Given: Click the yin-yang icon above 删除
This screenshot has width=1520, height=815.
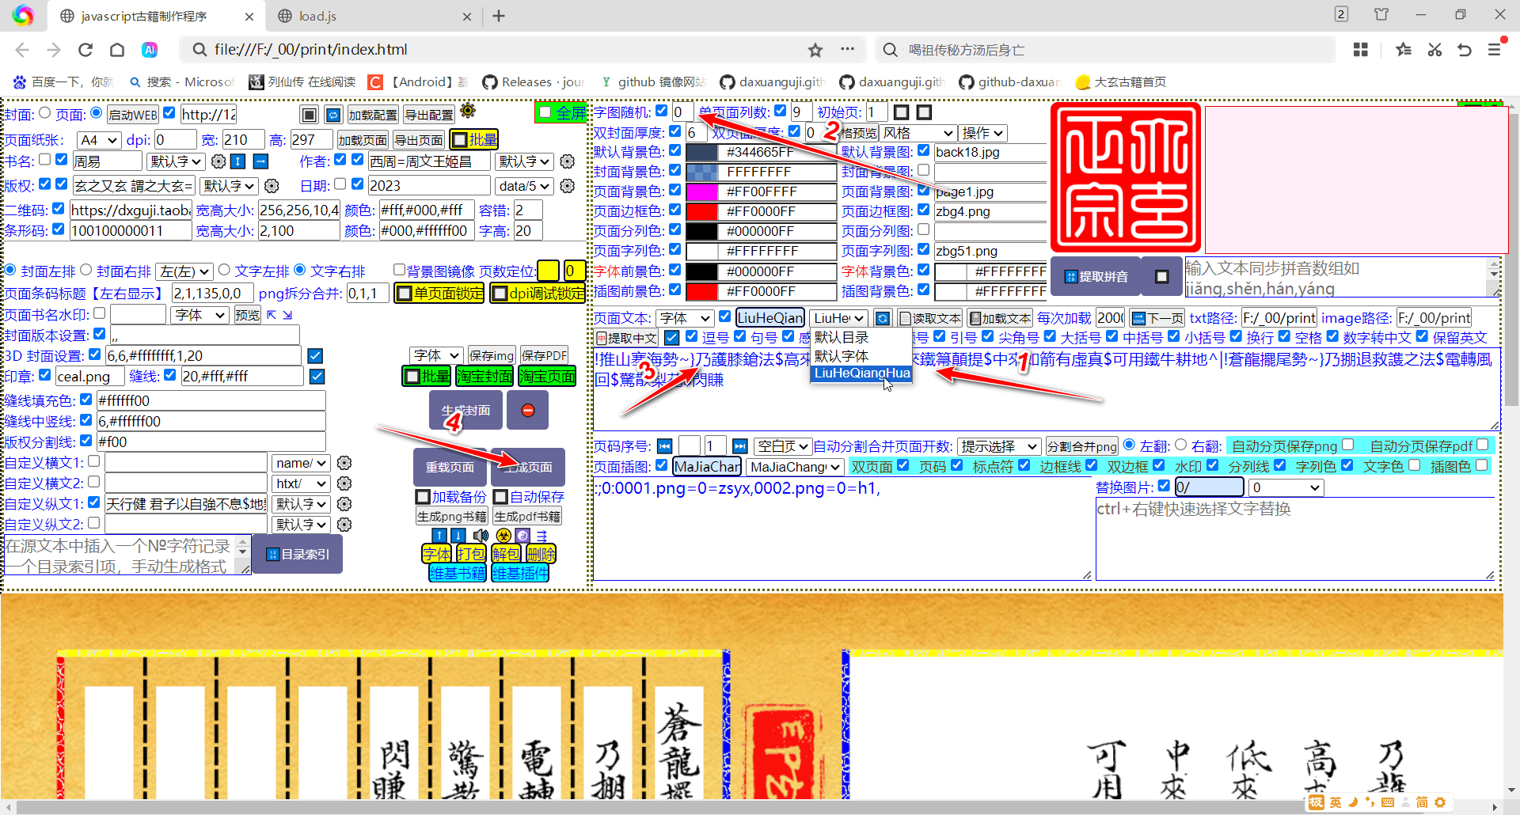Looking at the screenshot, I should tap(522, 535).
